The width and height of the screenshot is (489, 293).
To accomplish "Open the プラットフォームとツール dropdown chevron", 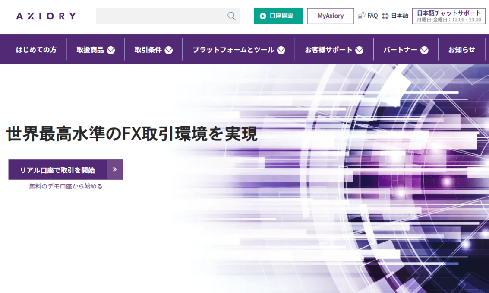I will [281, 50].
